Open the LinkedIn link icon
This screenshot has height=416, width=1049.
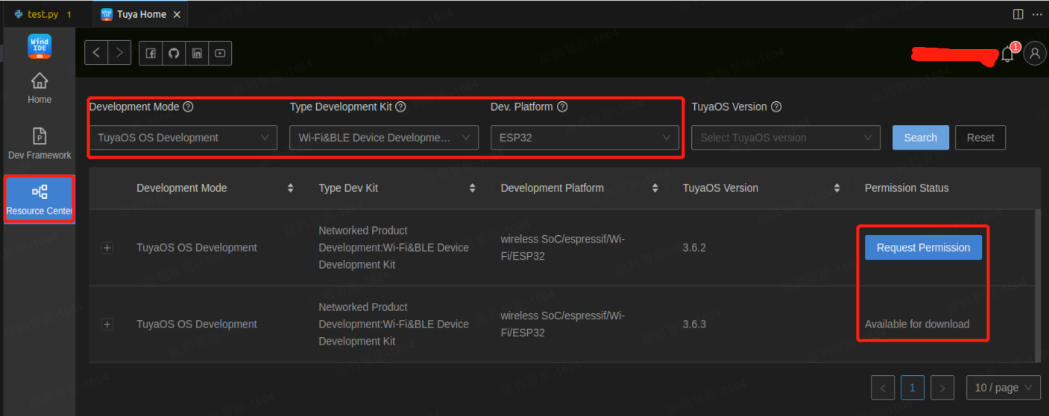click(x=197, y=54)
